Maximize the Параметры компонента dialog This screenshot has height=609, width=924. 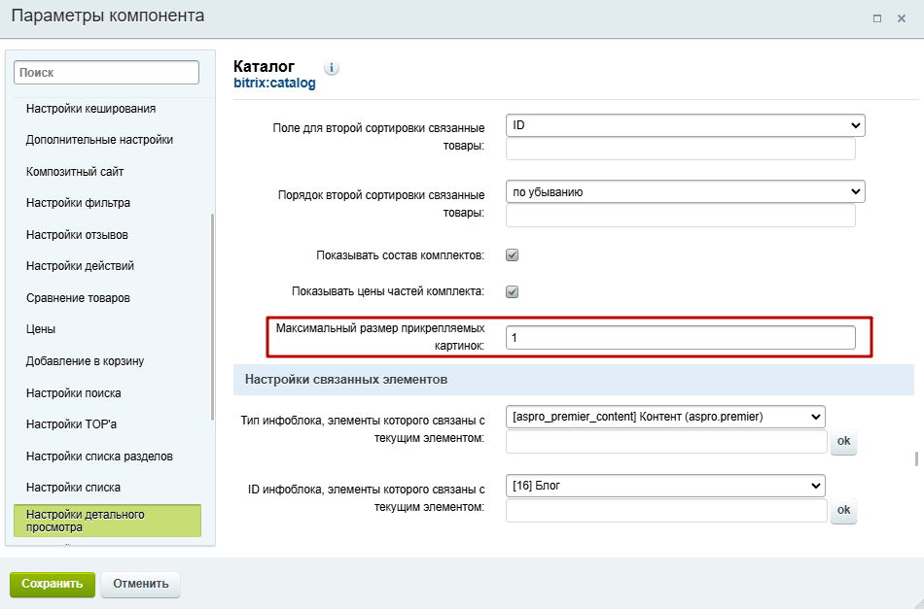pos(877,18)
